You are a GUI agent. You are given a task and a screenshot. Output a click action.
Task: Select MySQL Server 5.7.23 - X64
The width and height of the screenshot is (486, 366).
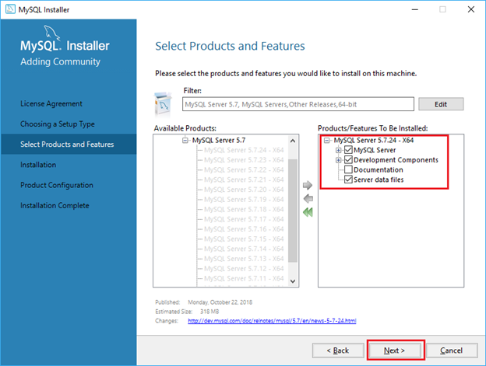pos(244,160)
